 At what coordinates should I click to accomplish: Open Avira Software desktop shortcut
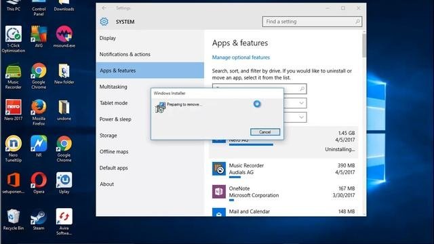[64, 222]
